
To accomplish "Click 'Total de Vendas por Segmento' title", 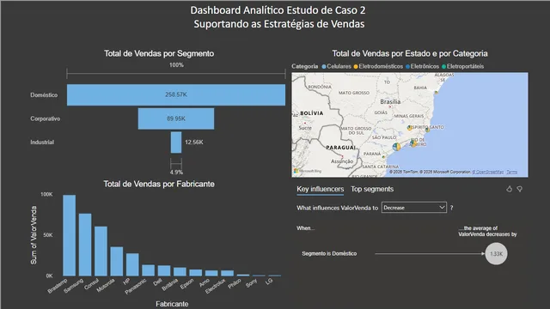I will tap(159, 53).
